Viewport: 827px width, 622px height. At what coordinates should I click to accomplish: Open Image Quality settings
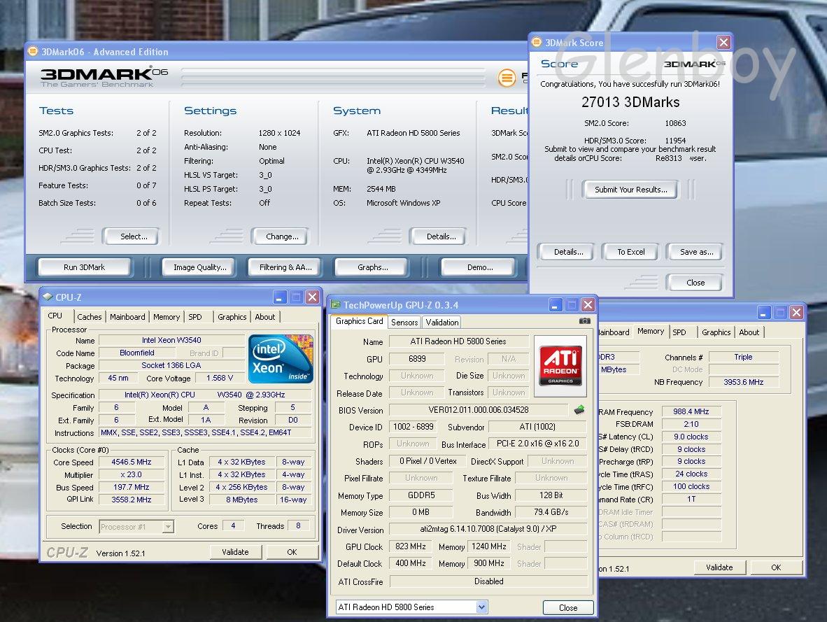199,267
